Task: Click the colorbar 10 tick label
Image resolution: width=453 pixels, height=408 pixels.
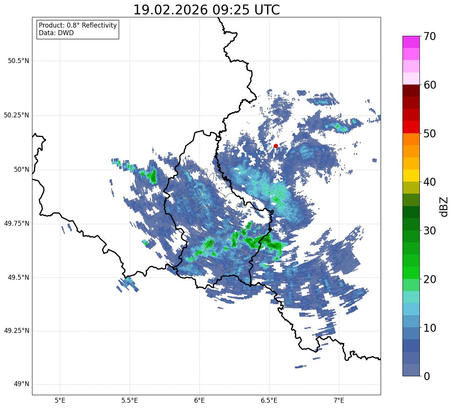Action: point(430,328)
